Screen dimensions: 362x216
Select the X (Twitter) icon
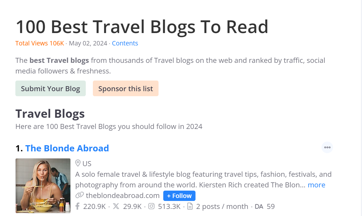(116, 206)
